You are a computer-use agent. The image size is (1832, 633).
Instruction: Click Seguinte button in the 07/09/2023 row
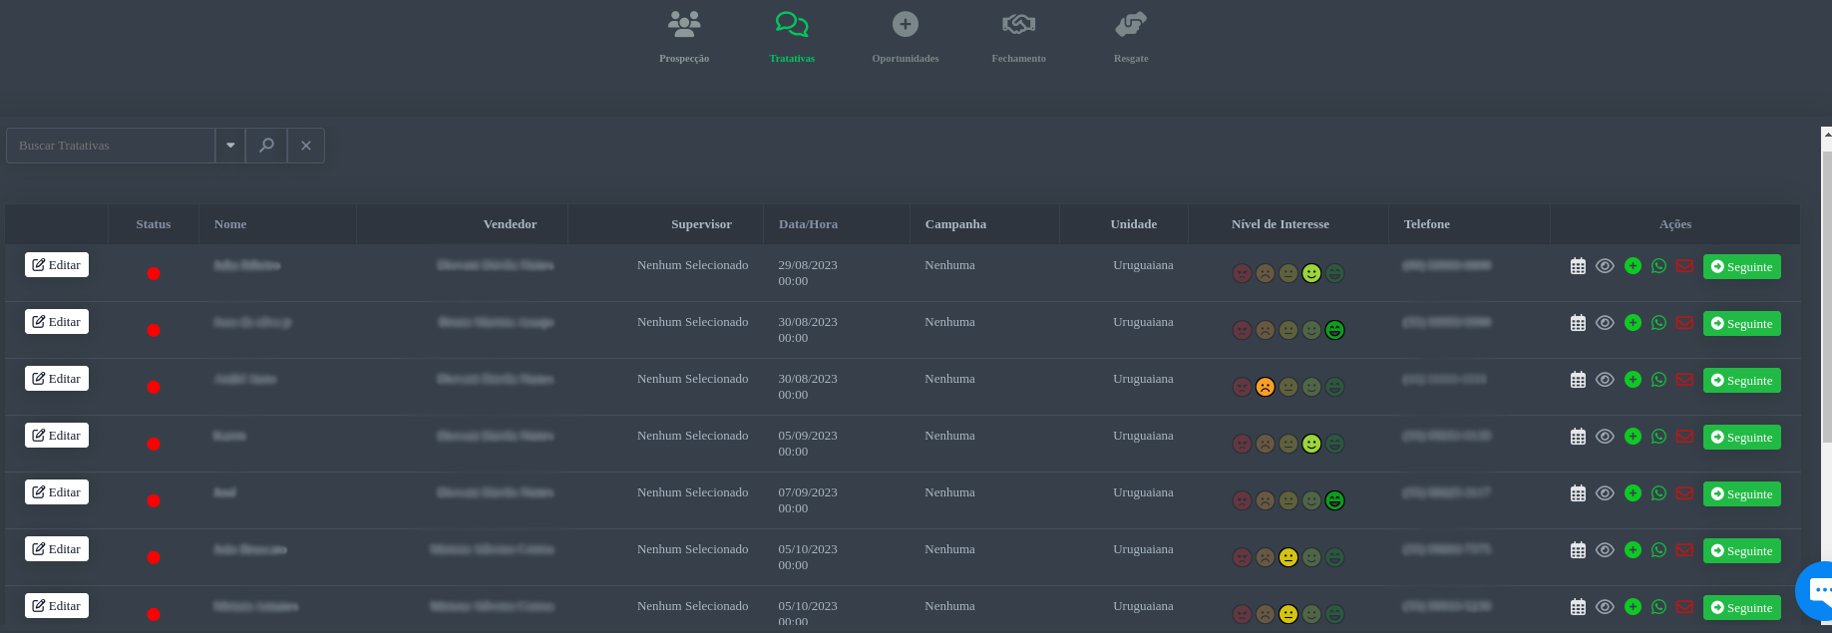1741,494
